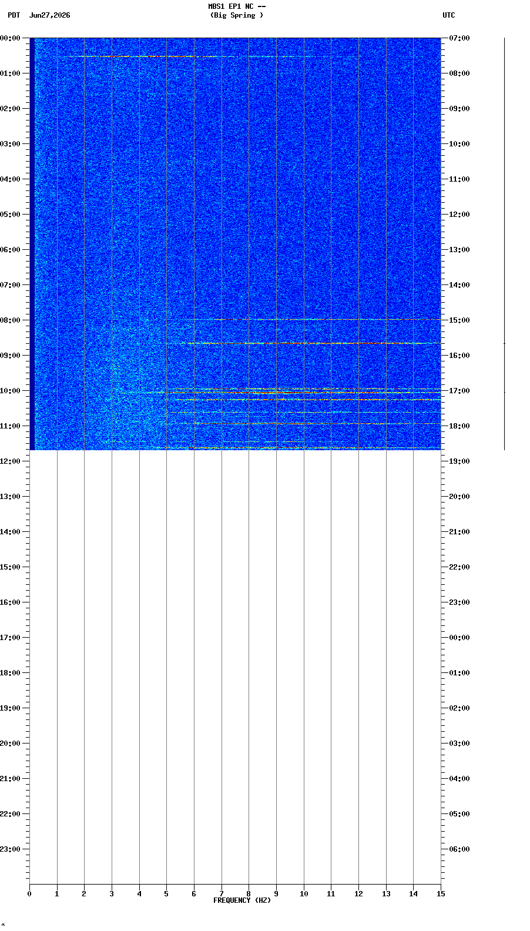Click the UTC '10:00' time tick label
The width and height of the screenshot is (530, 931).
[x=459, y=144]
